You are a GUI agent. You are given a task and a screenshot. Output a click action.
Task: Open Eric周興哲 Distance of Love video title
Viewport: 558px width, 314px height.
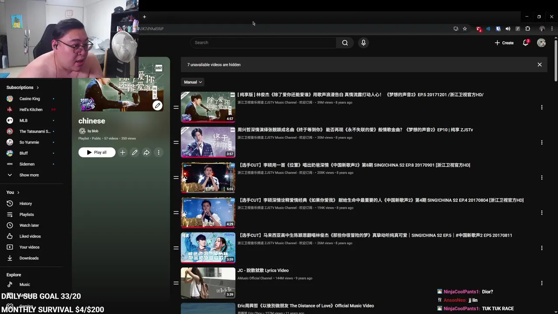pyautogui.click(x=306, y=306)
